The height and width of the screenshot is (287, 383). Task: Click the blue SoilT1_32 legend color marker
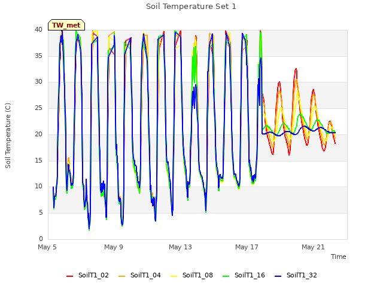[278, 276]
